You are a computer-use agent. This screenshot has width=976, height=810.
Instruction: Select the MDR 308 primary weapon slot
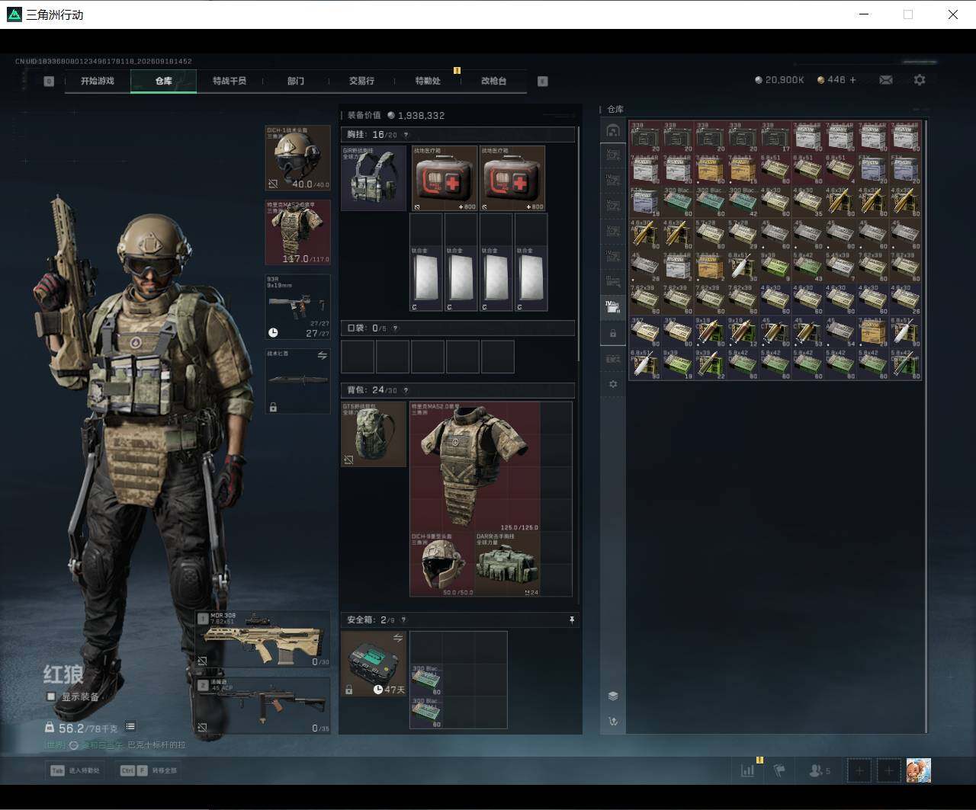[263, 639]
